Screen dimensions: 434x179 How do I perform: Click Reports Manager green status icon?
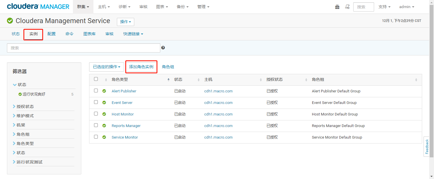104,126
